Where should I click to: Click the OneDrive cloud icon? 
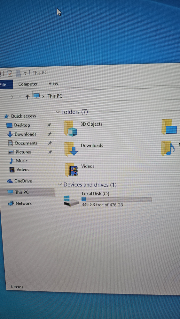10,181
